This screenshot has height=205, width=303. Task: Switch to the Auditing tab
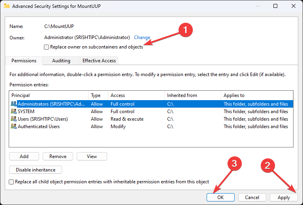pyautogui.click(x=61, y=61)
